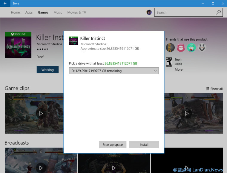
Task: Click the Teen ESRB rating icon
Action: 169,62
